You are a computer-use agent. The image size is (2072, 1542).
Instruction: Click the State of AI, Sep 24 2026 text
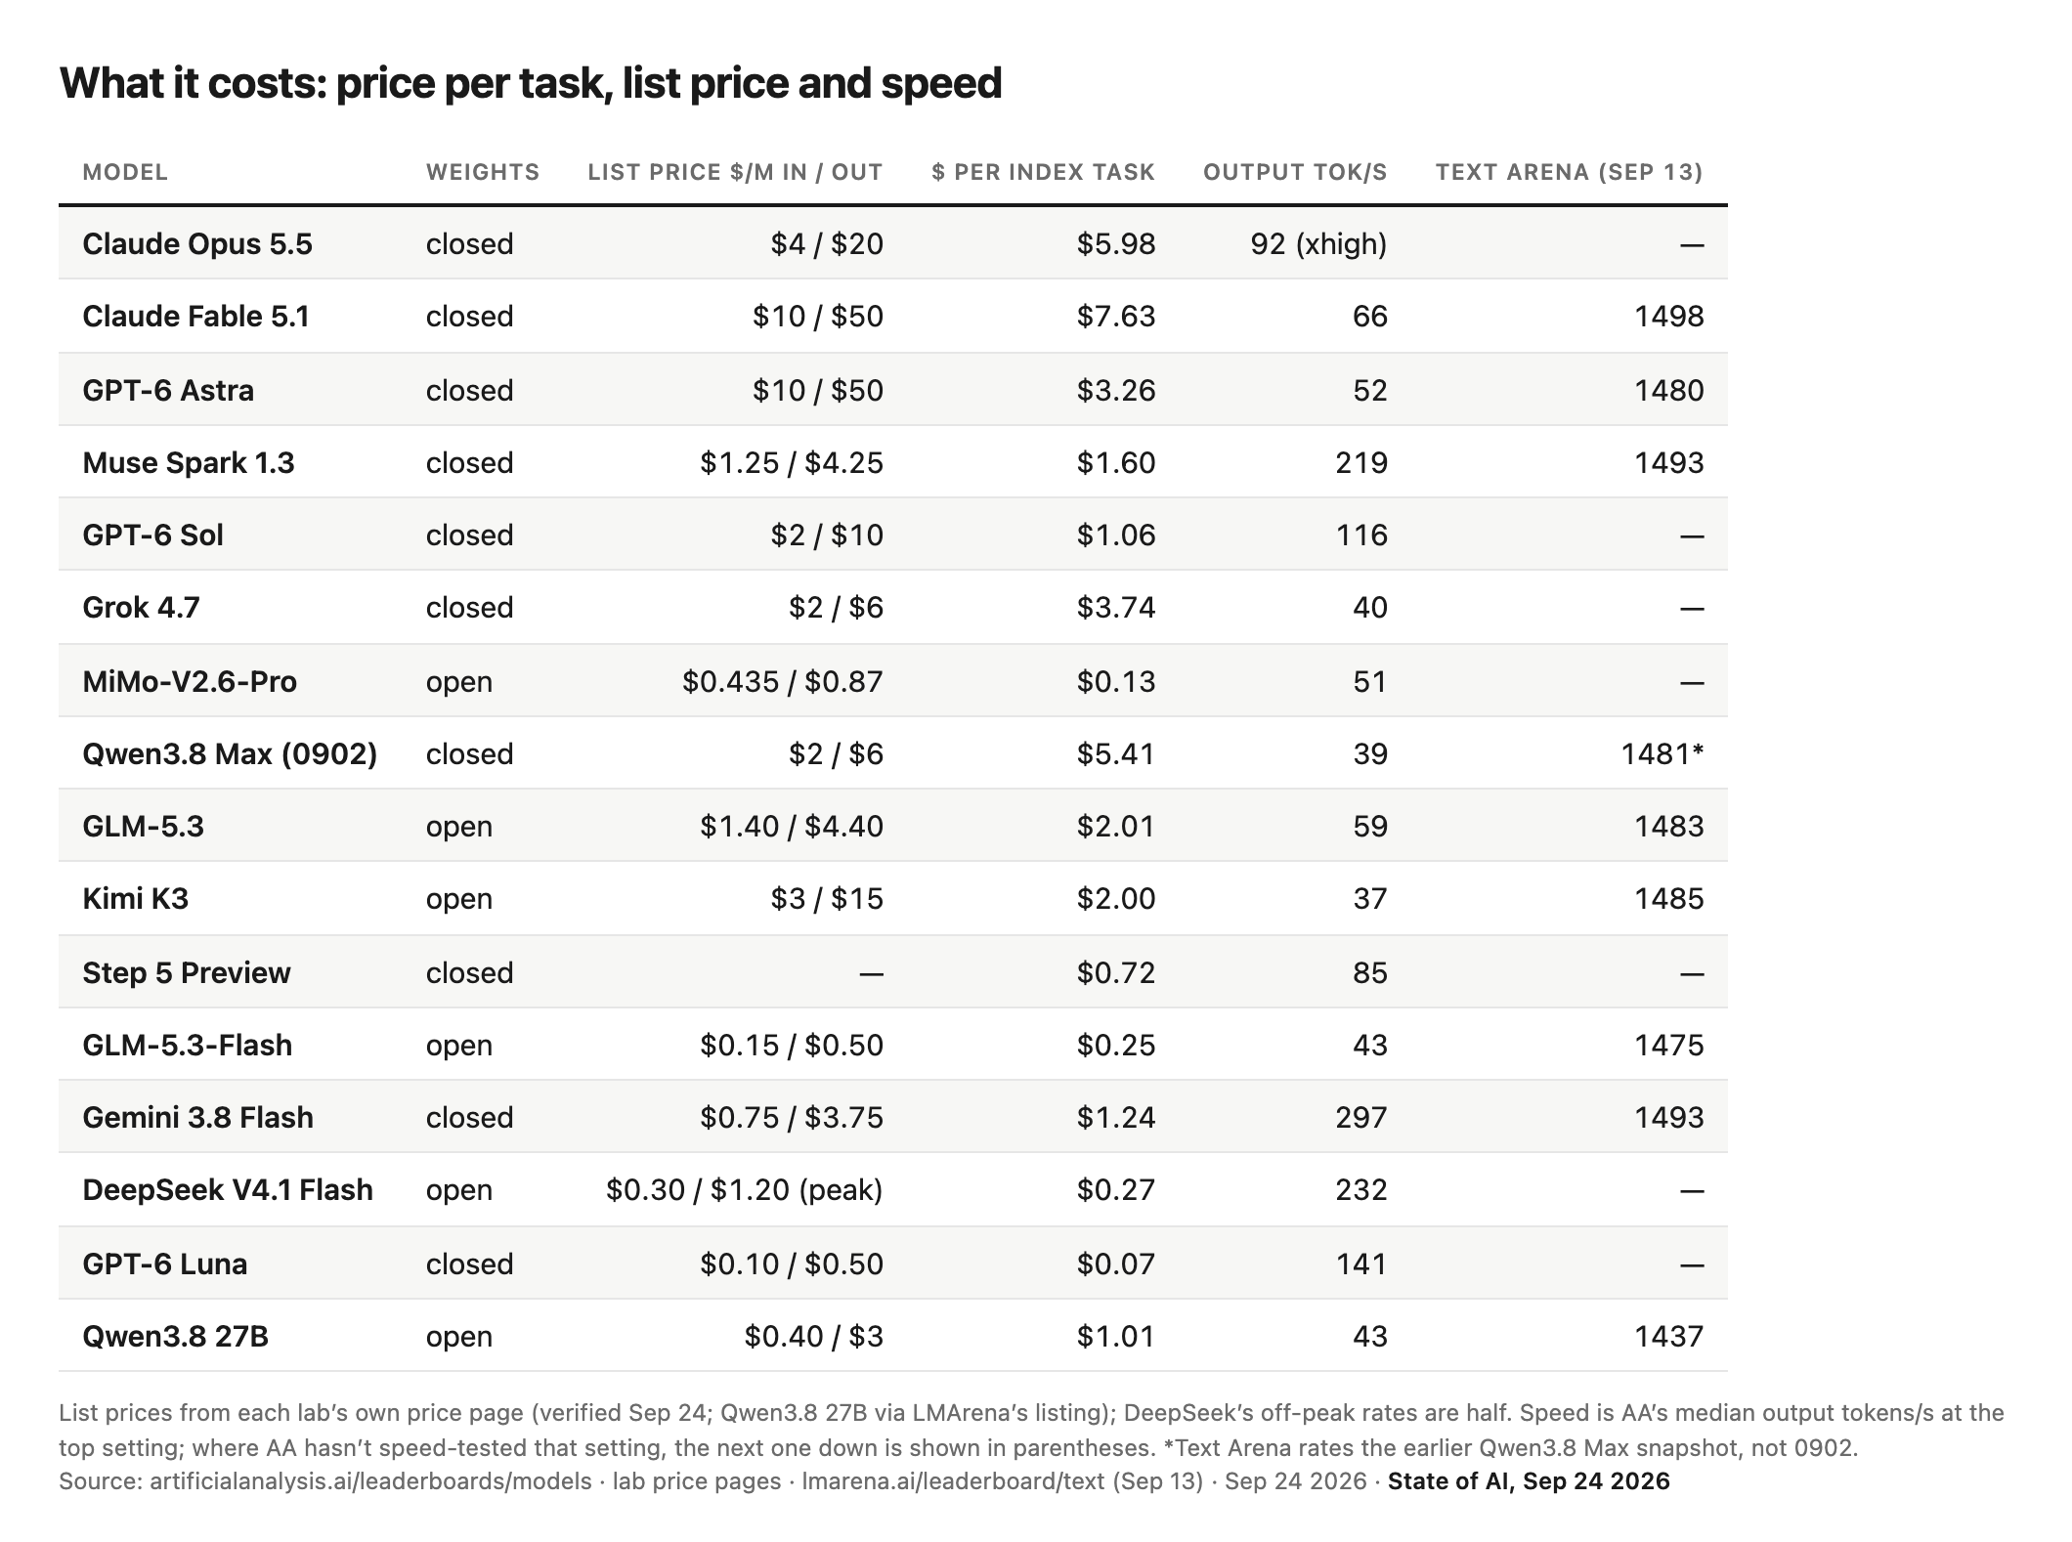point(1529,1481)
